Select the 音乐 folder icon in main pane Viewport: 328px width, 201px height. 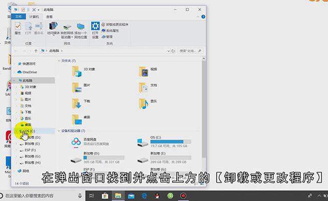143,104
